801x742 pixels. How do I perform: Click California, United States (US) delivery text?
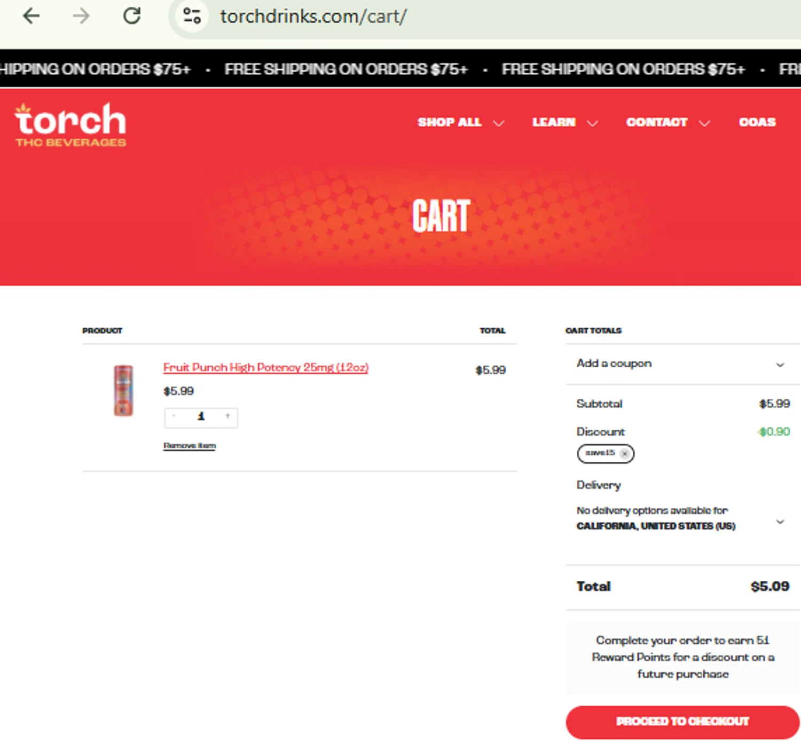[x=656, y=526]
